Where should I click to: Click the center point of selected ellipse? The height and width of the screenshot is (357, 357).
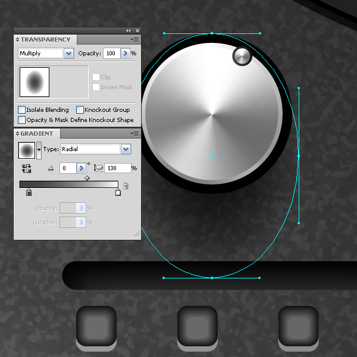point(212,156)
